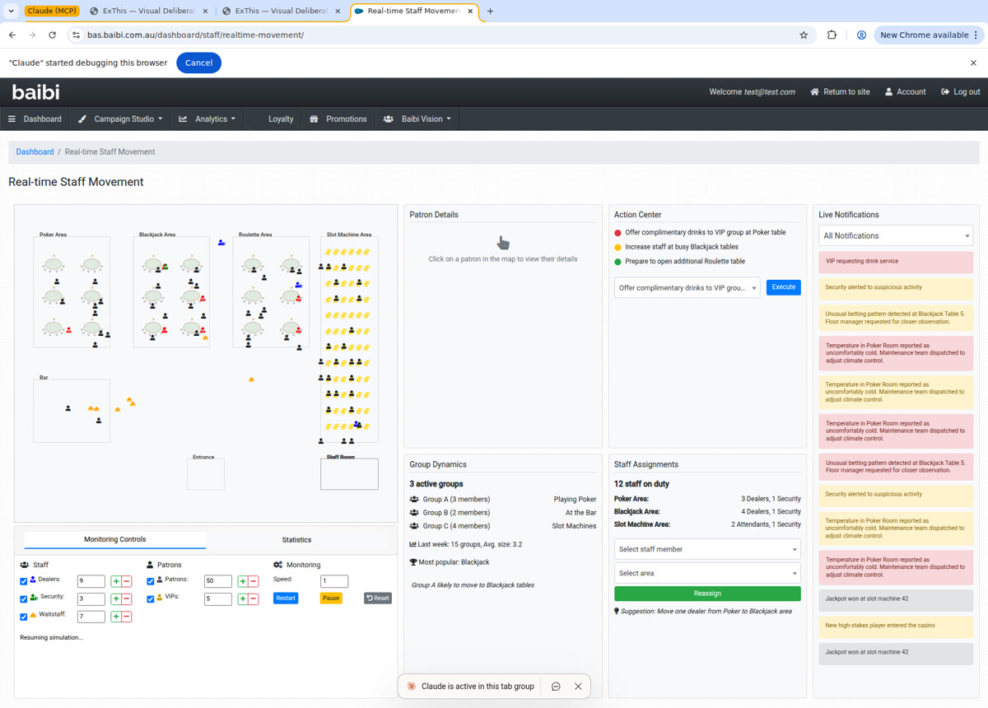Click the Chrome extensions puzzle icon
Screen dimensions: 988x708
[832, 35]
